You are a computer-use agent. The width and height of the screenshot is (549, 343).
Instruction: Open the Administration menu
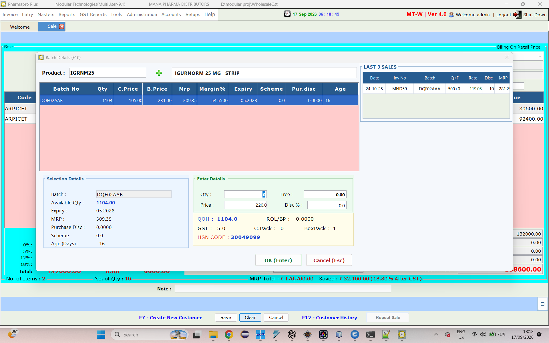(x=142, y=15)
